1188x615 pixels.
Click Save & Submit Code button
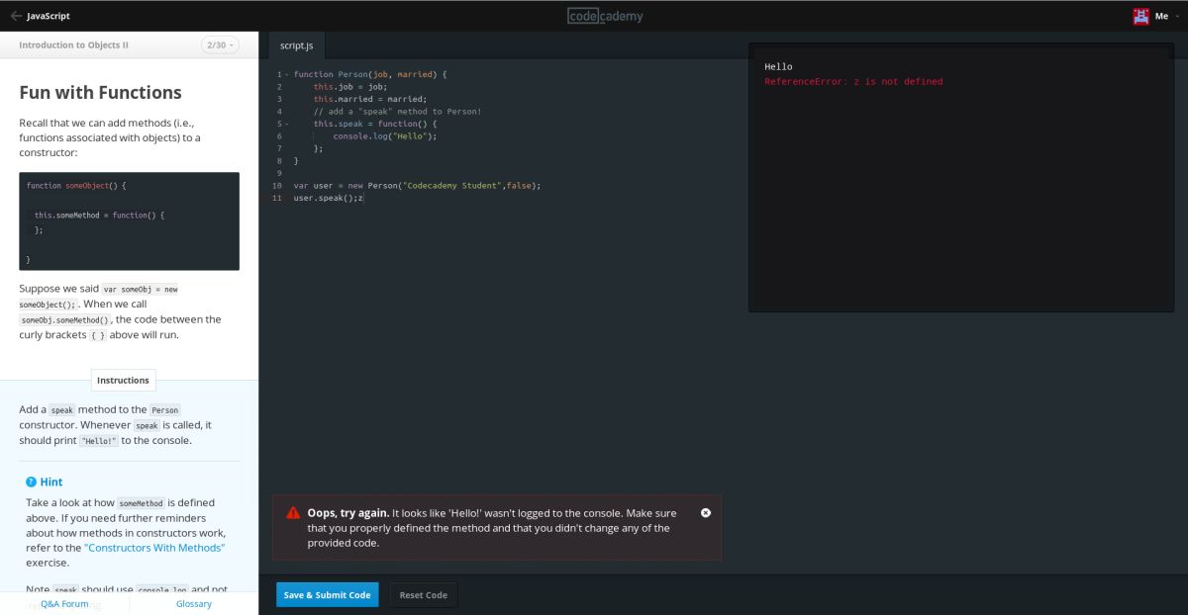tap(327, 595)
